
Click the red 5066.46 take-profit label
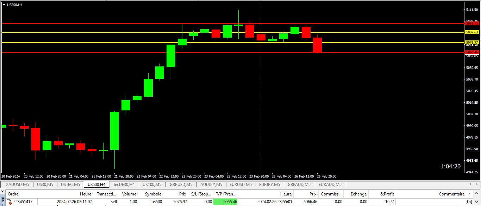(x=472, y=52)
